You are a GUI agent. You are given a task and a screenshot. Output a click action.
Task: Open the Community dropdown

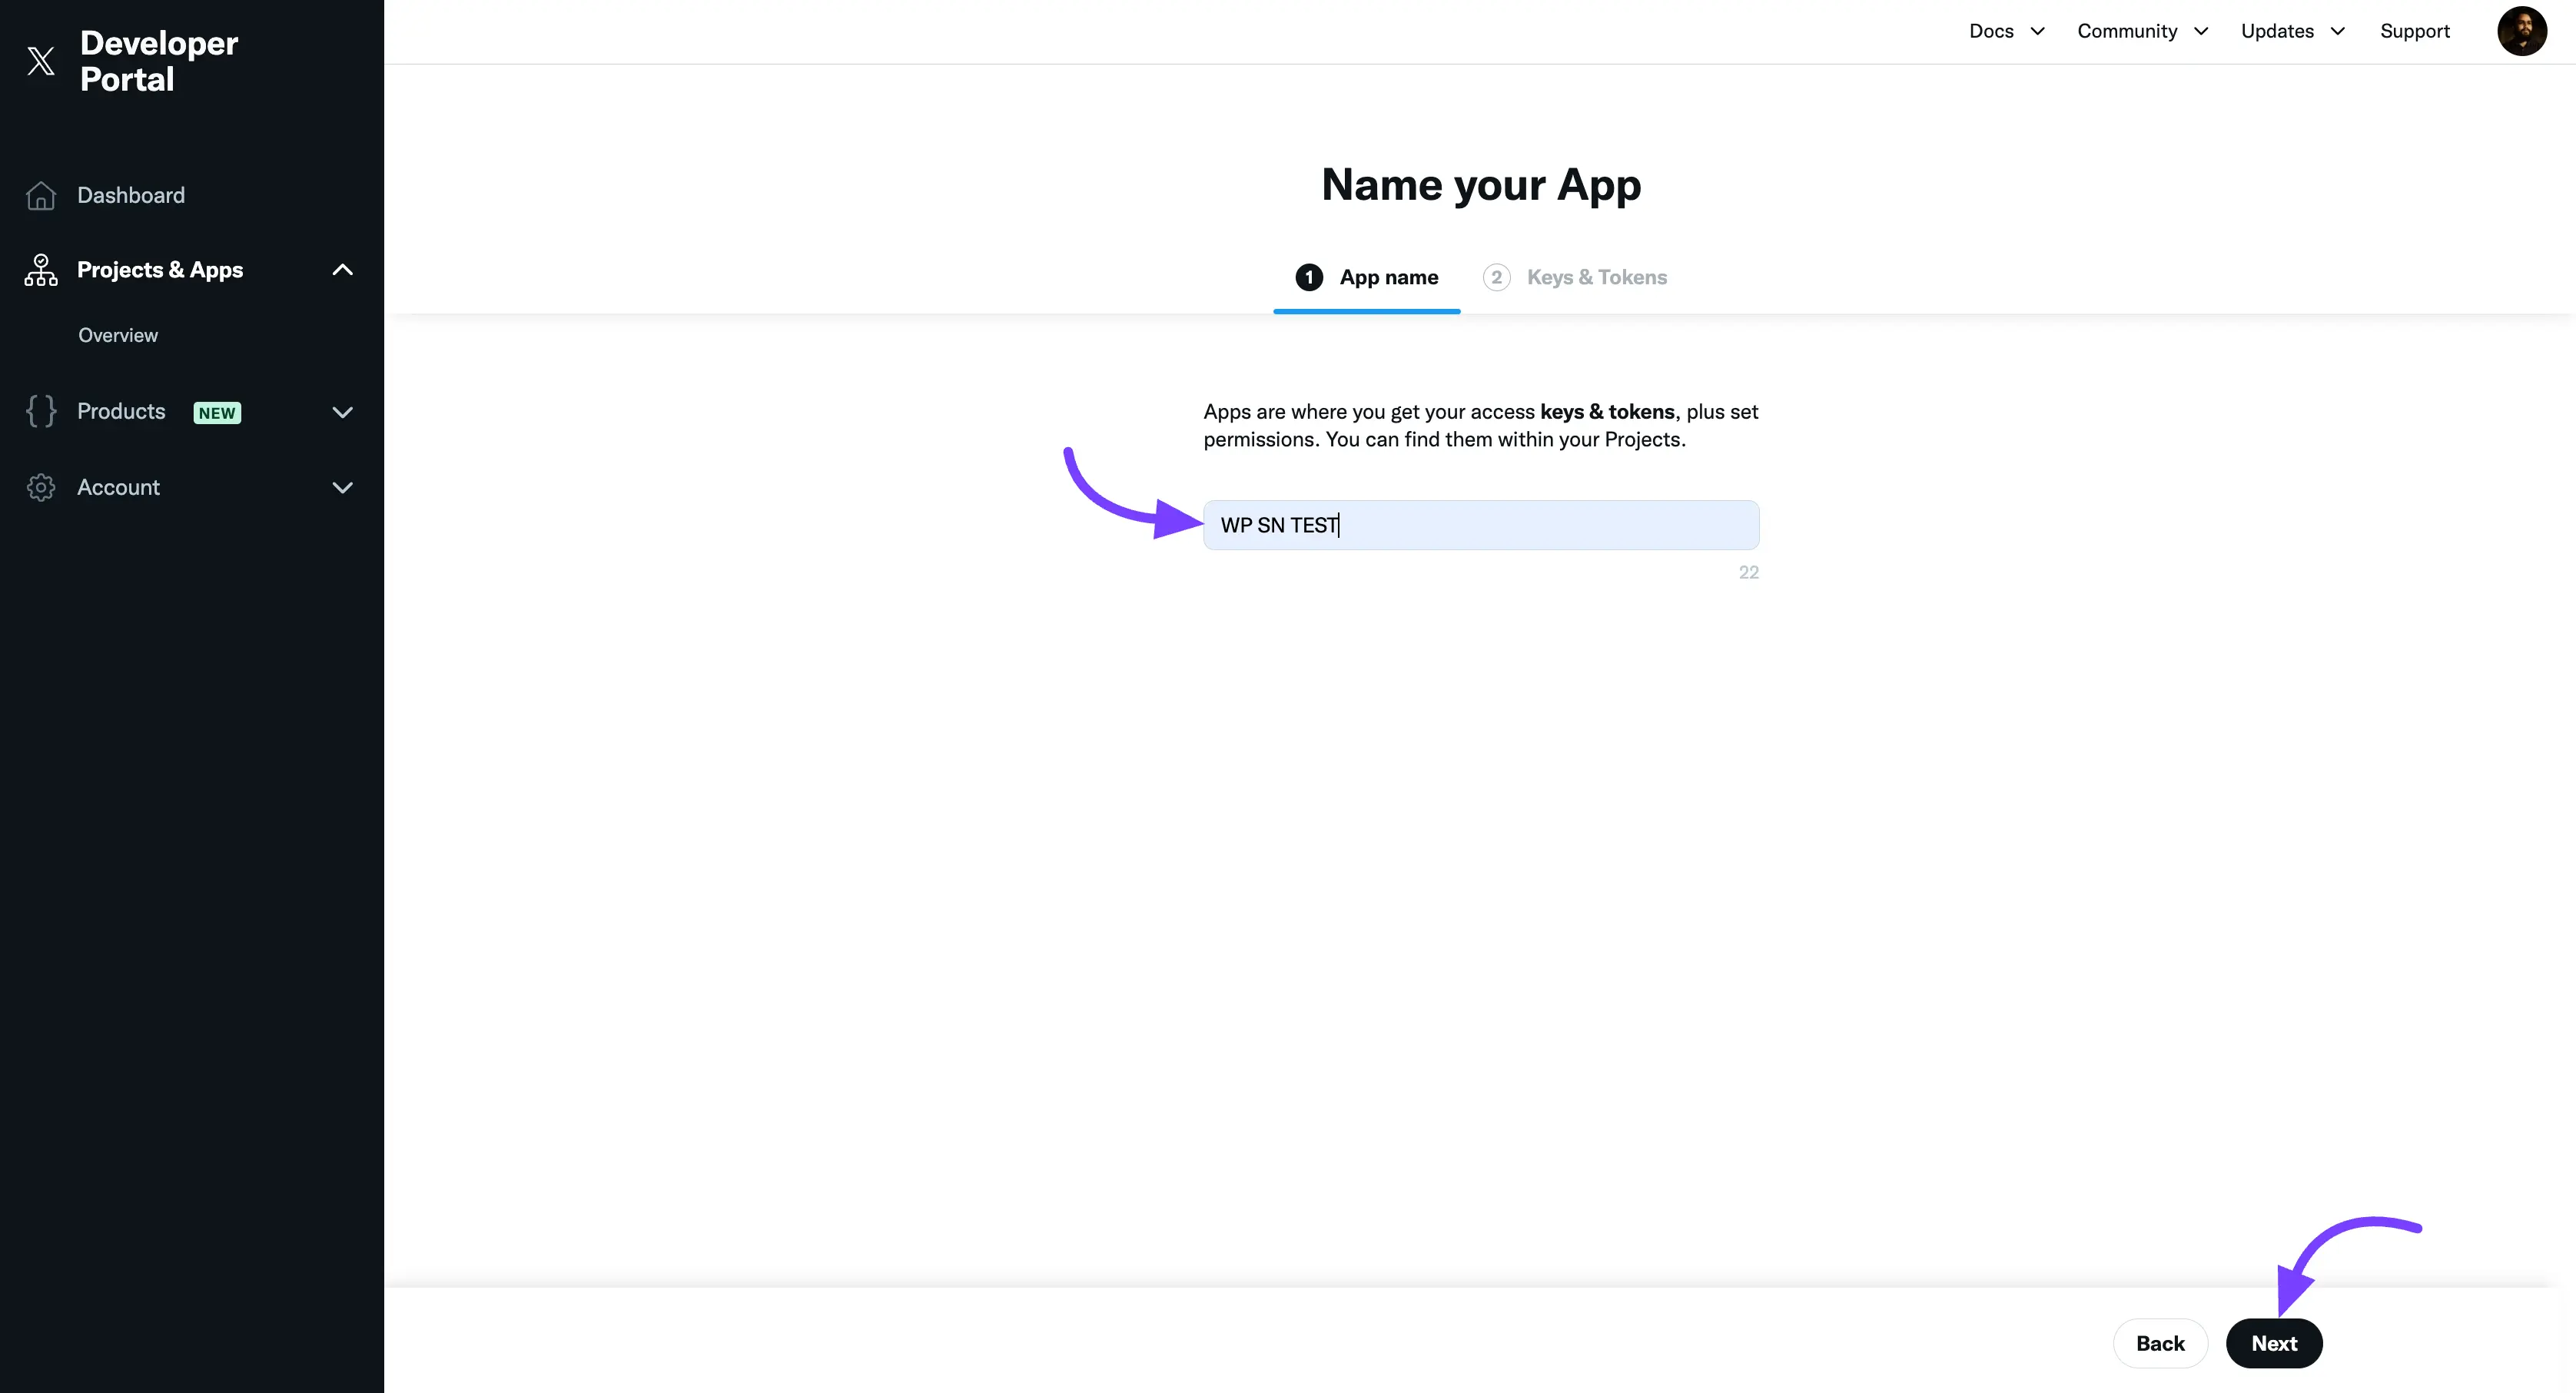2142,31
